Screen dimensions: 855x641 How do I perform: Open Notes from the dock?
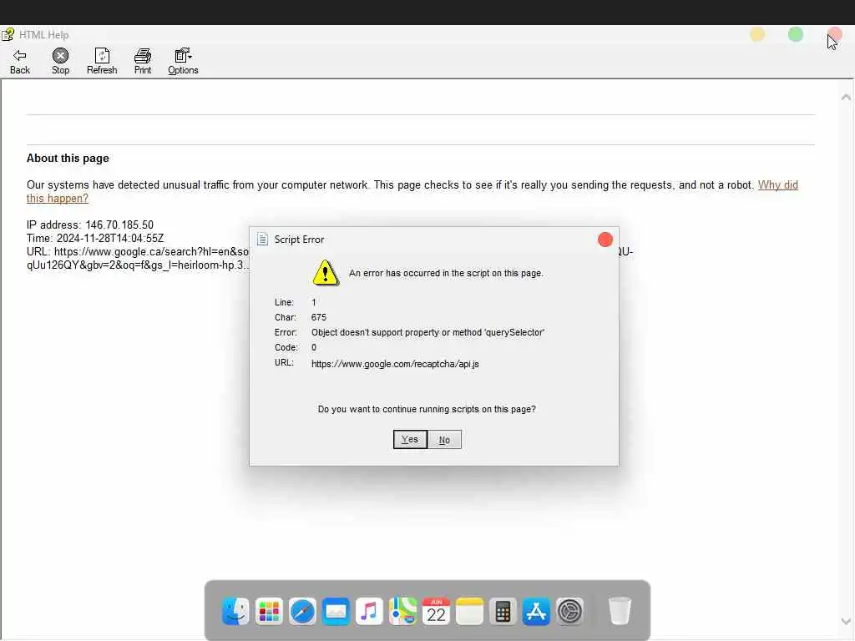click(x=469, y=611)
